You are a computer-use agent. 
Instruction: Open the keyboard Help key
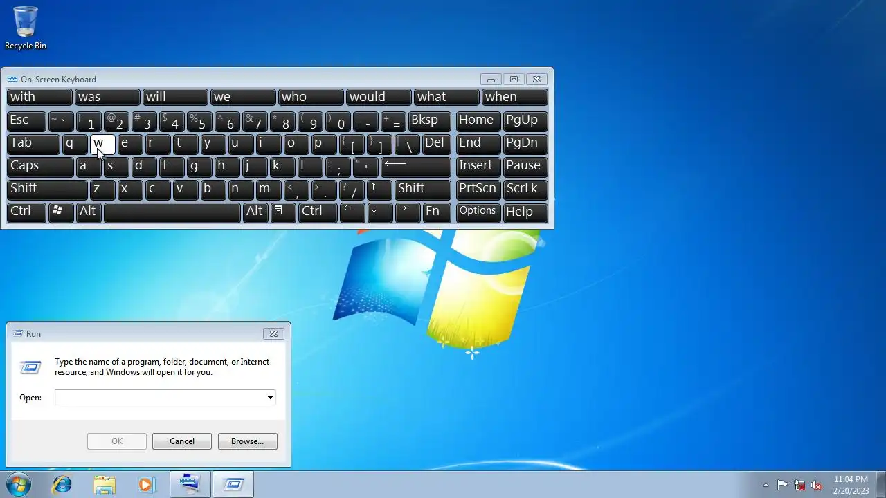click(525, 212)
